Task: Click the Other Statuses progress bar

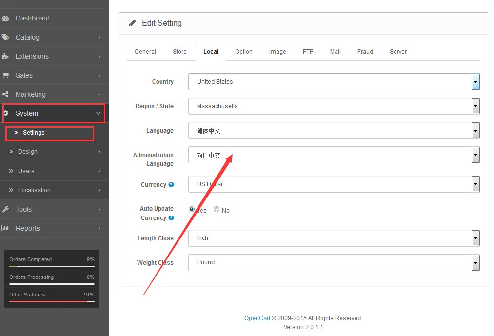Action: (x=52, y=302)
